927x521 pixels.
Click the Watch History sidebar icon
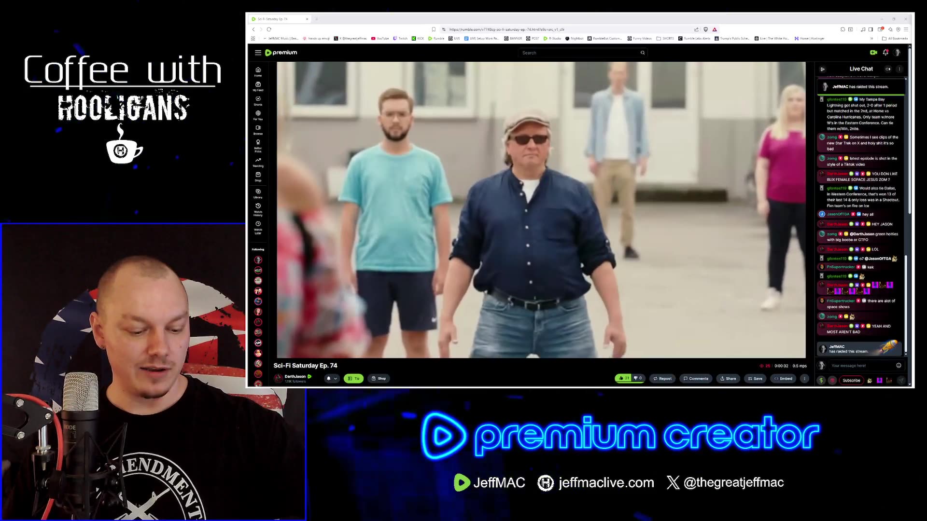258,209
